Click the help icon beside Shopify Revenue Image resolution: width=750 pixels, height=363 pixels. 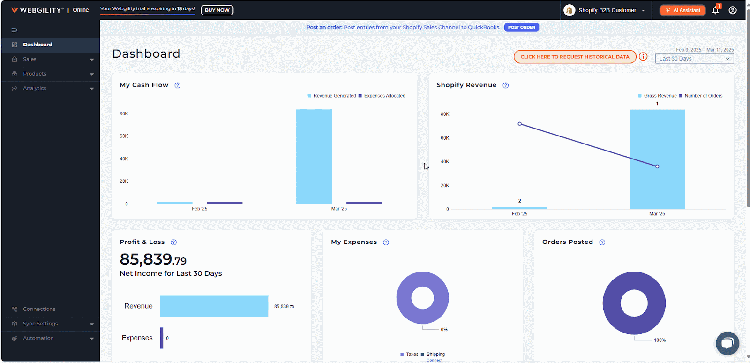coord(506,85)
